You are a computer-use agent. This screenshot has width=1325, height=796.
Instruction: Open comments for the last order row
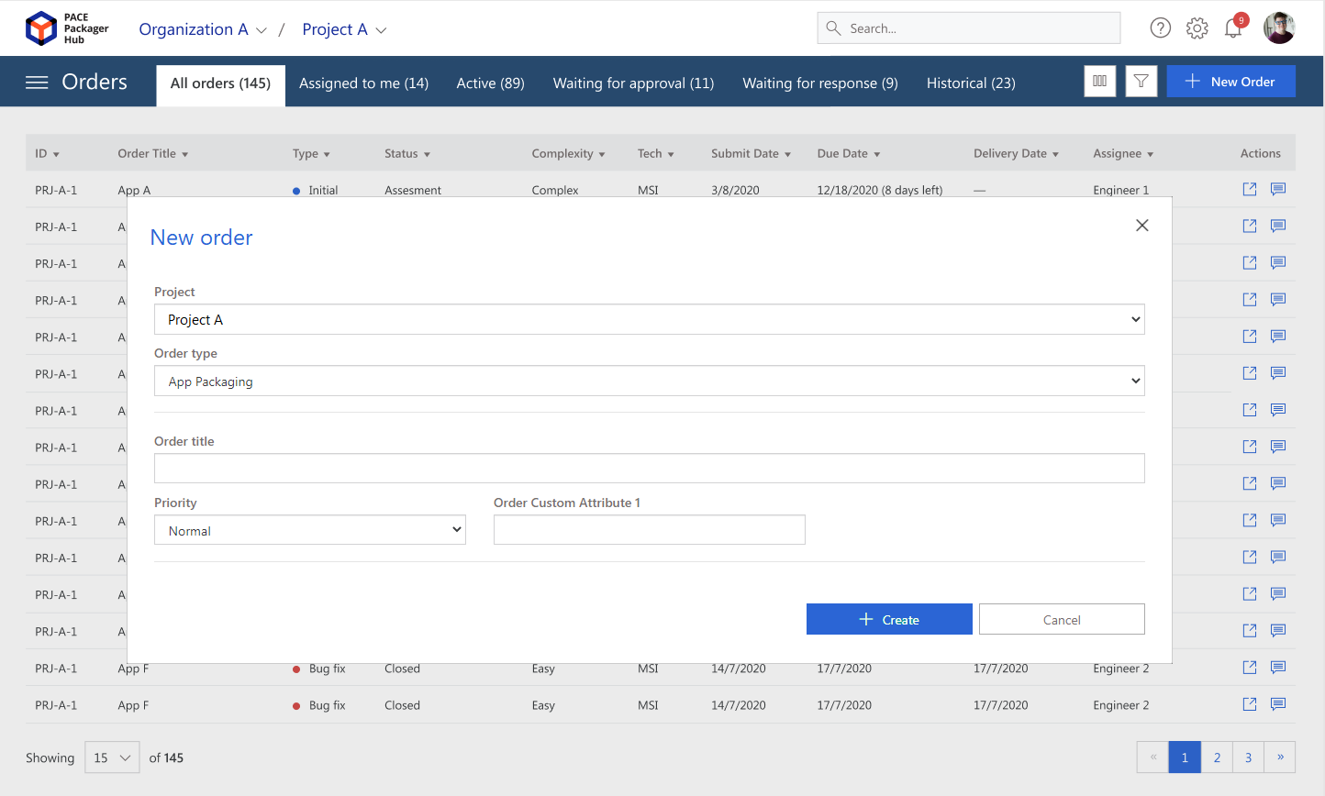click(x=1278, y=704)
